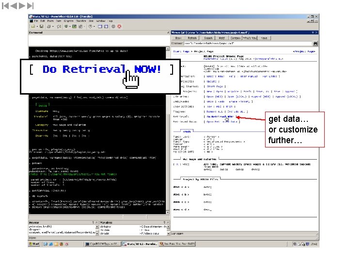Click the binoculars find icon in Viewer
Screen dimensions: 349x262
point(316,44)
